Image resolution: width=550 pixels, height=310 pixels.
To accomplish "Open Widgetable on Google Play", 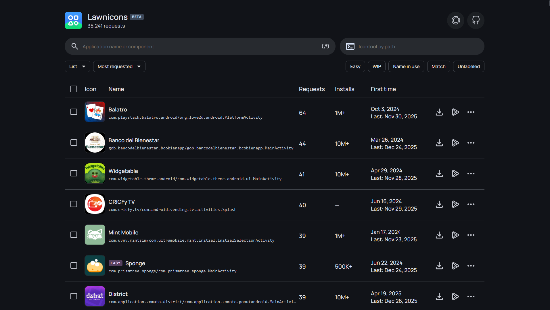I will coord(455,174).
